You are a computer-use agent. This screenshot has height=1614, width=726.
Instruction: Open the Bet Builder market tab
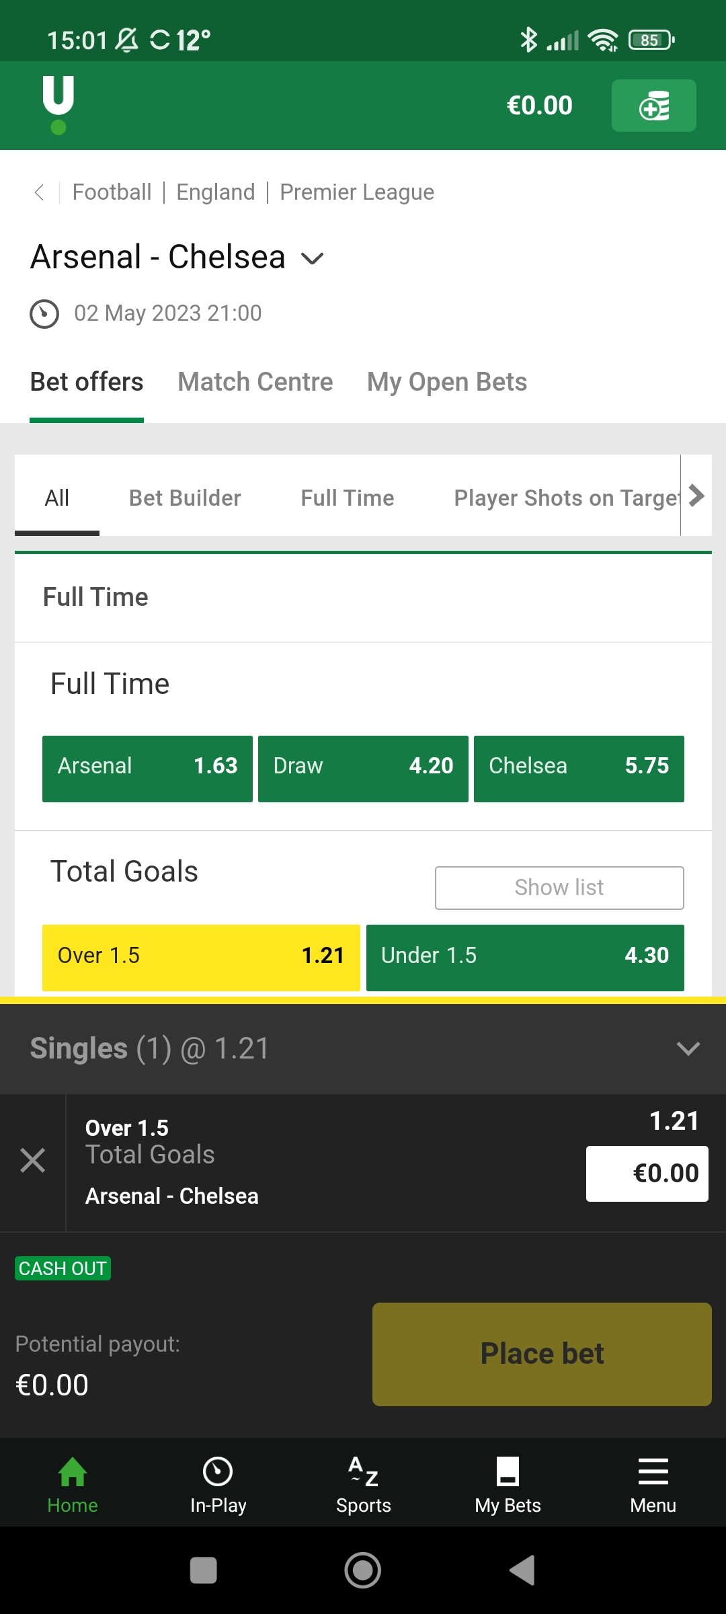(x=185, y=498)
